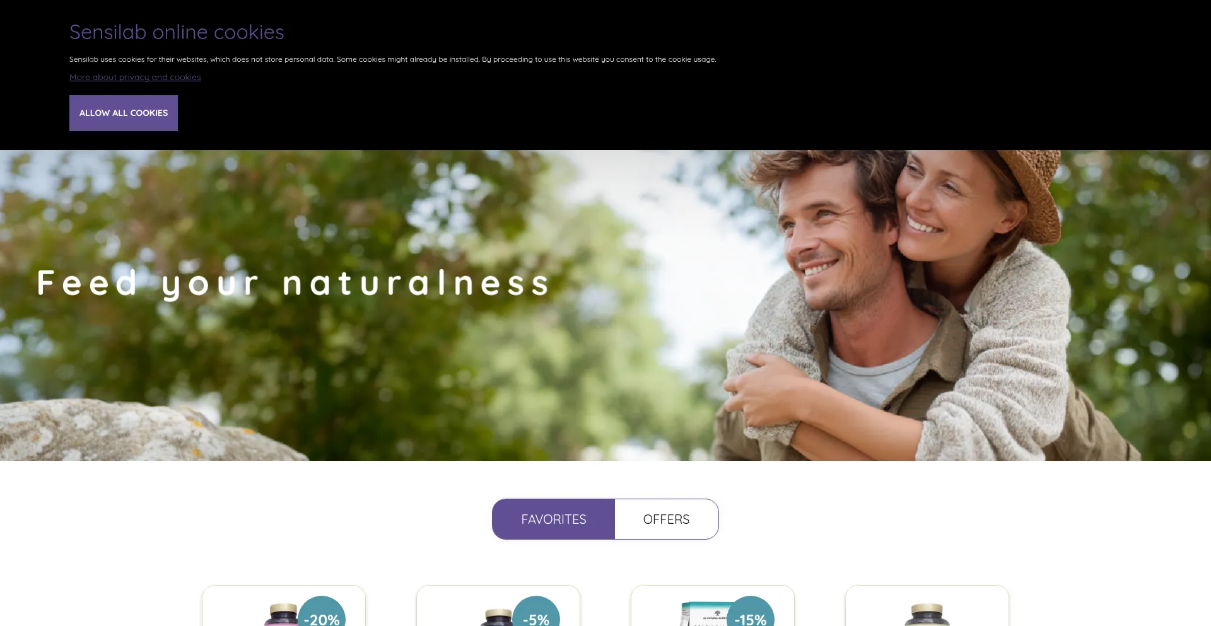Image resolution: width=1211 pixels, height=626 pixels.
Task: Click the Sensilab online cookies heading
Action: [177, 32]
